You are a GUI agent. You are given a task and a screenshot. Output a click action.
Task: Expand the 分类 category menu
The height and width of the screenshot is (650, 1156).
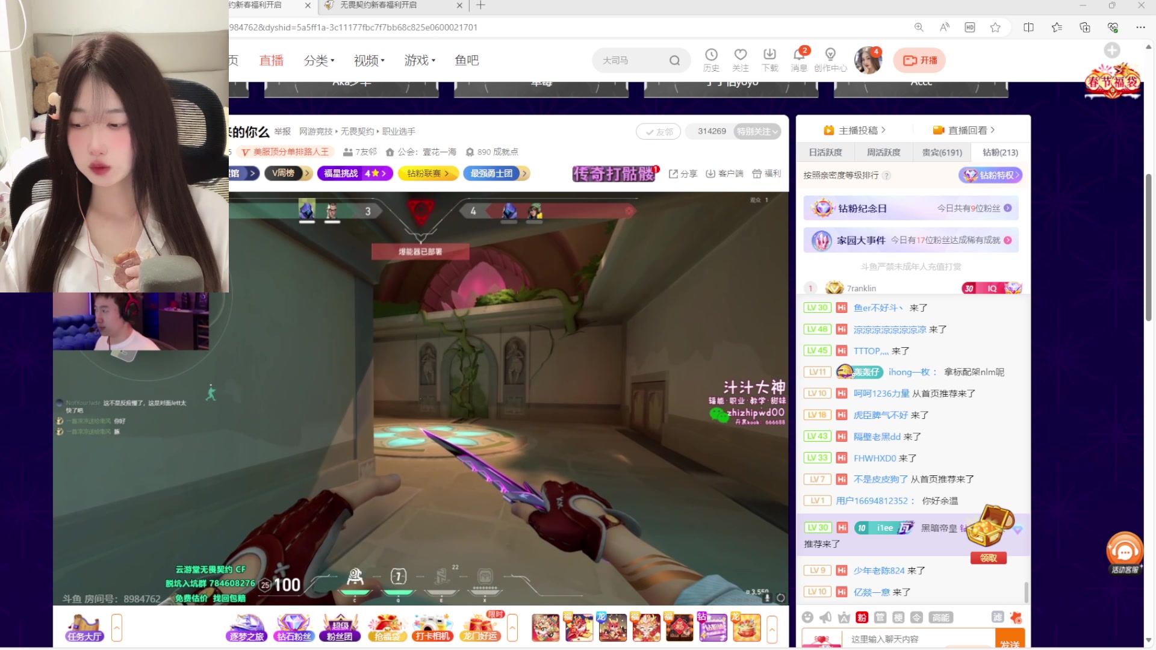tap(319, 60)
